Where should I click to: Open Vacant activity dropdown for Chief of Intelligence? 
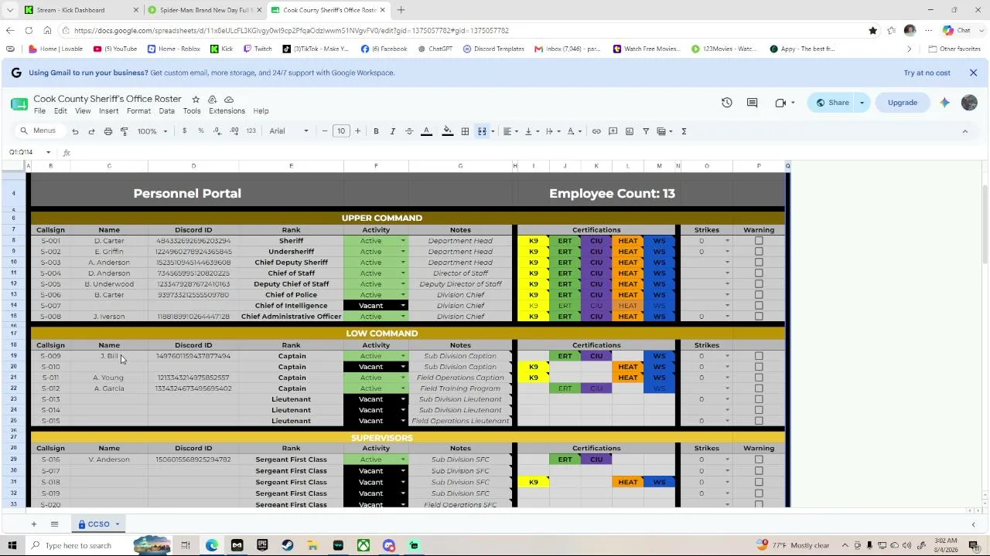pyautogui.click(x=403, y=306)
